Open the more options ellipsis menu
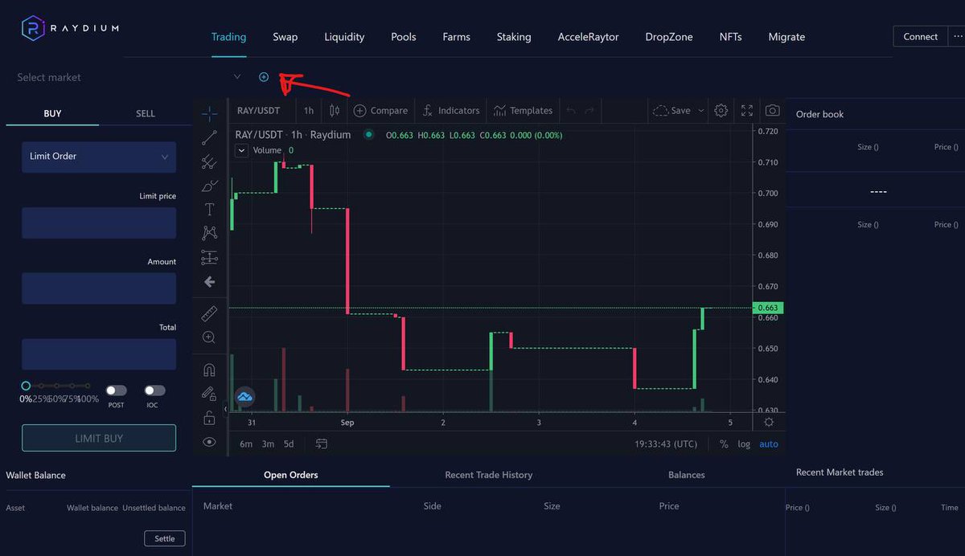The image size is (965, 556). pyautogui.click(x=957, y=36)
